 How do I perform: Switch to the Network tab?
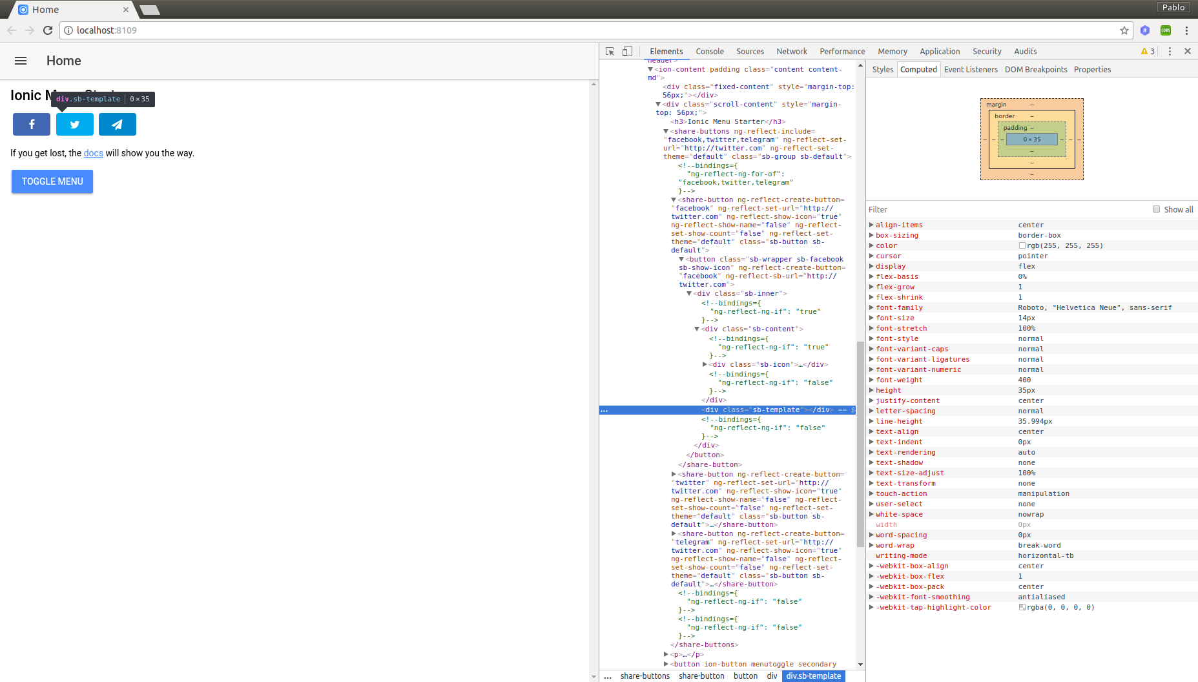point(792,52)
